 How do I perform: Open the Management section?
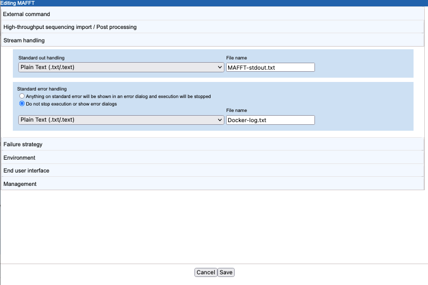212,184
